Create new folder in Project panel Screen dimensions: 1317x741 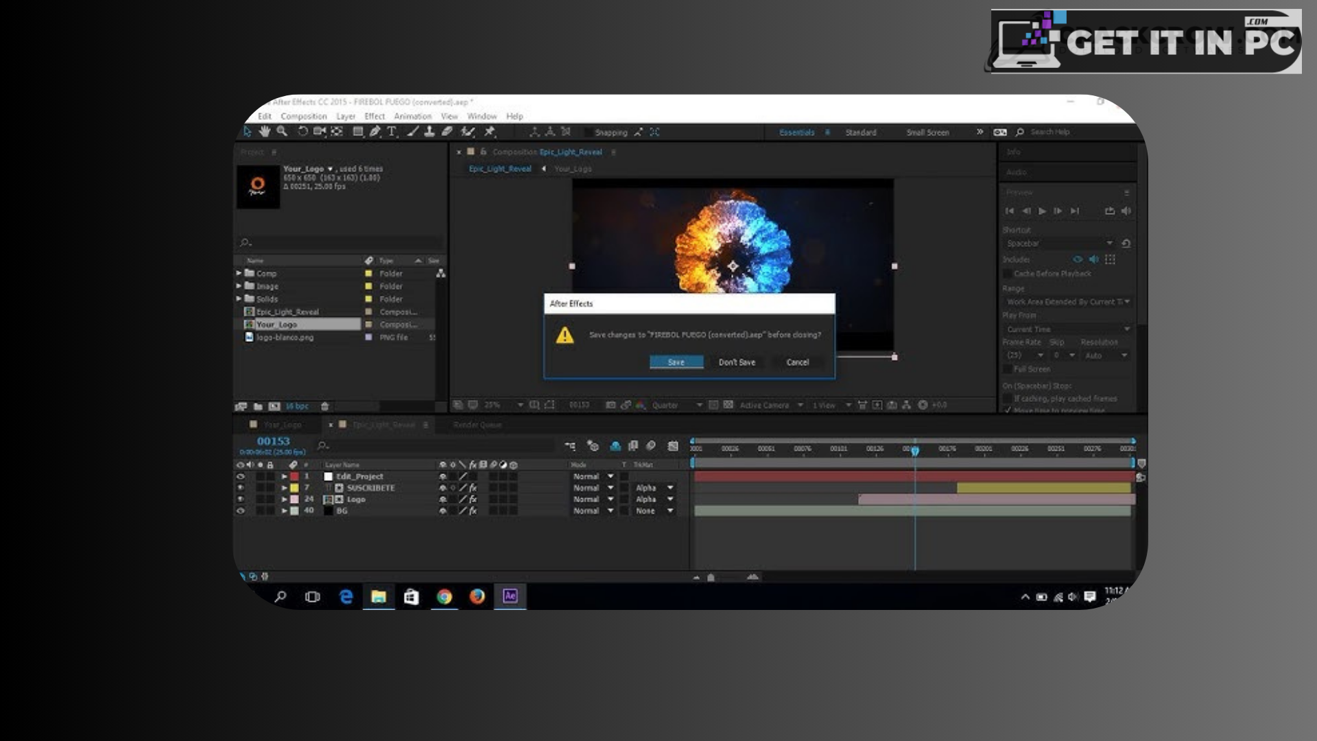pyautogui.click(x=258, y=406)
